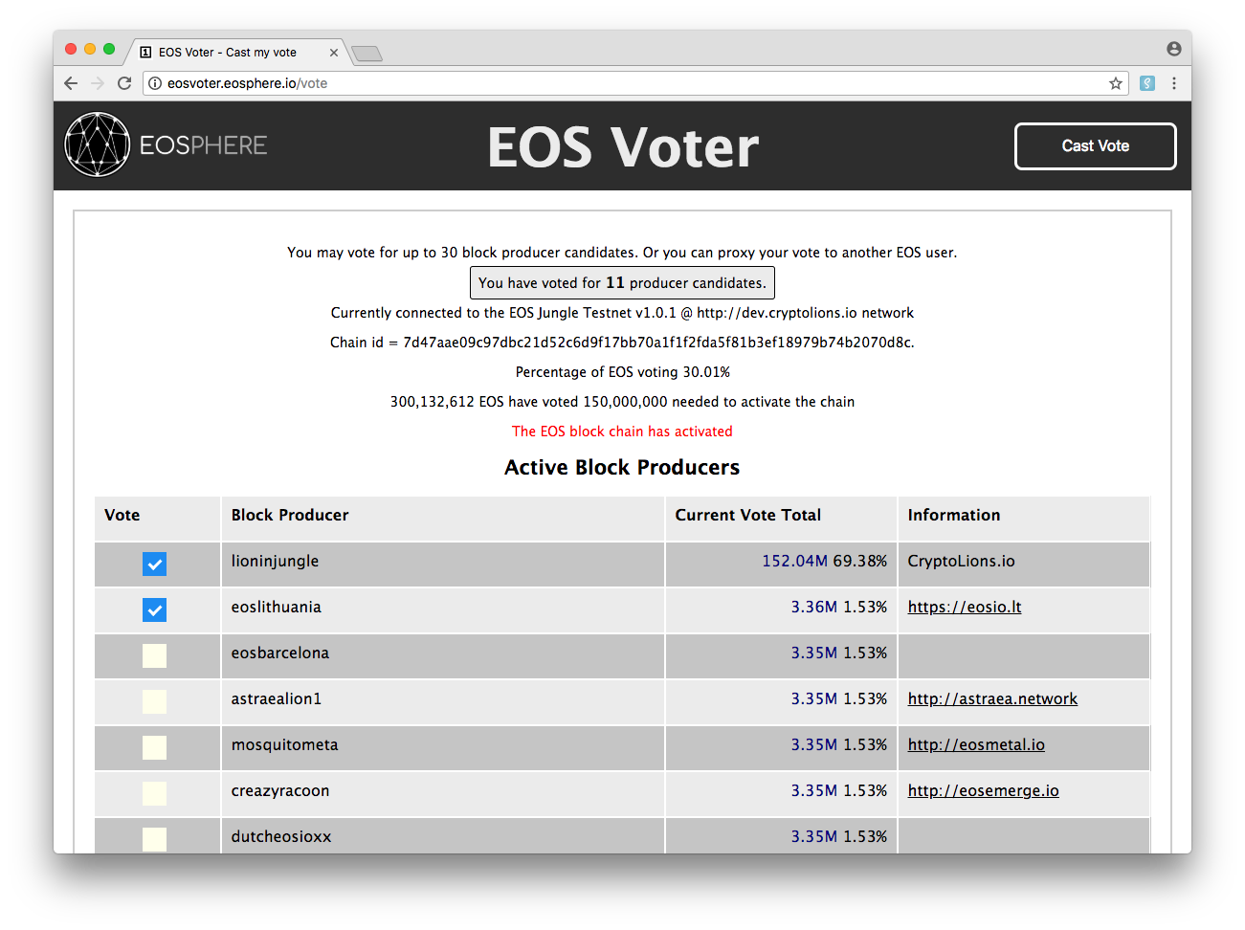Check the dutcheosioxx vote checkbox
Viewport: 1245px width, 930px height.
(x=154, y=839)
